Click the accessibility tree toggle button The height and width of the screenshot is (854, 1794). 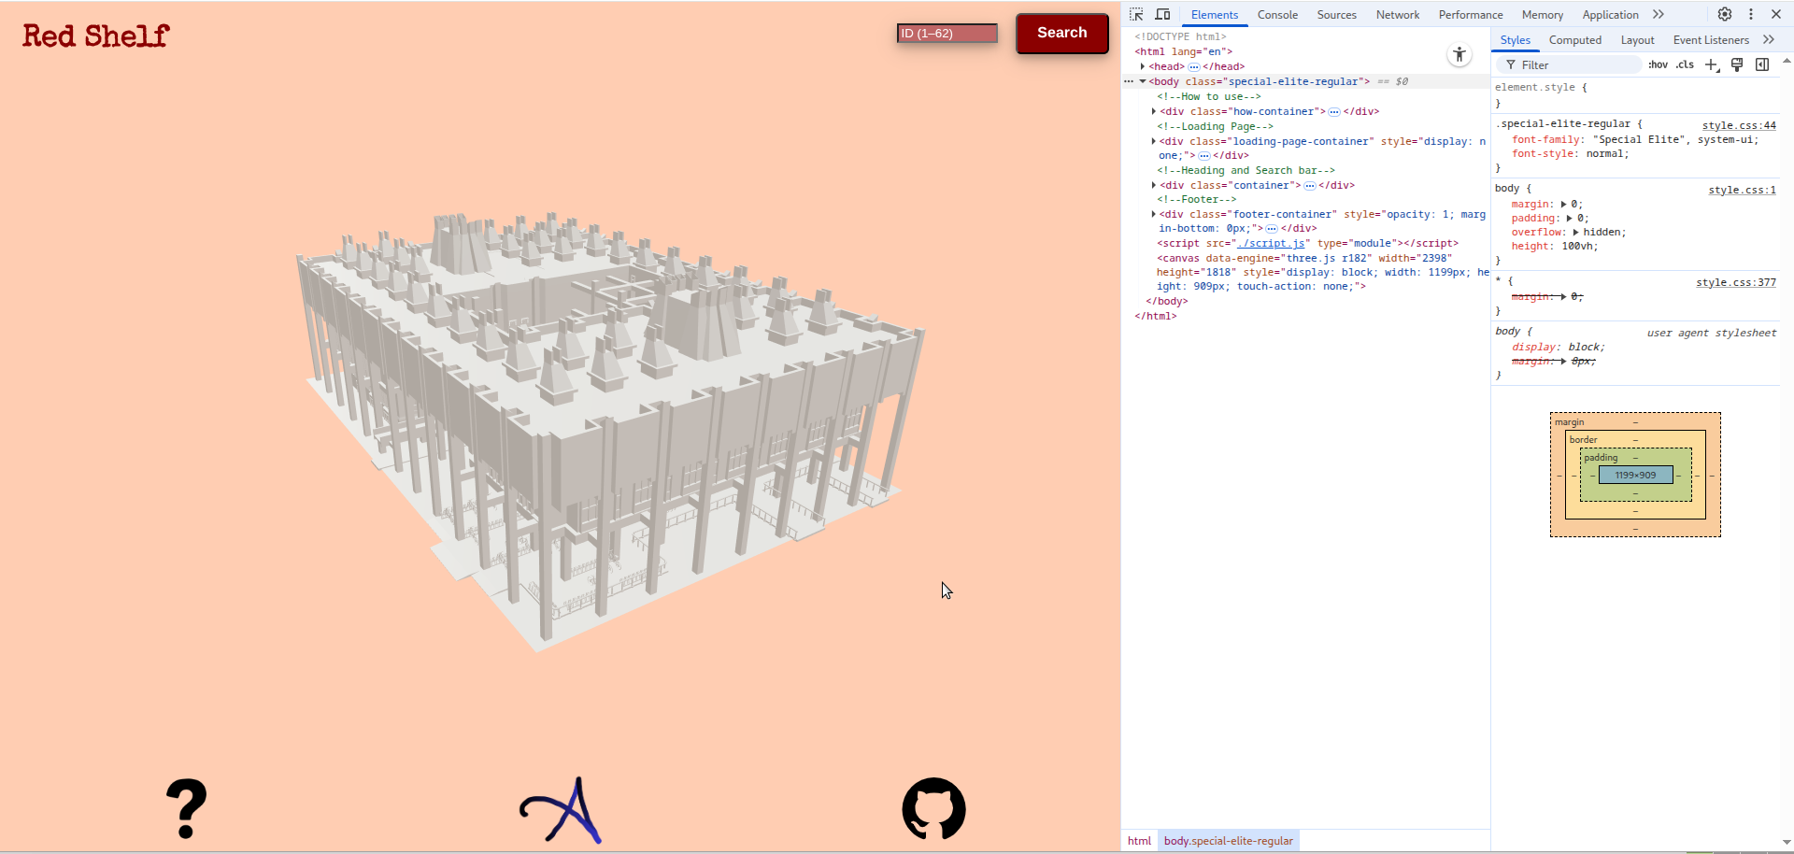[1459, 55]
